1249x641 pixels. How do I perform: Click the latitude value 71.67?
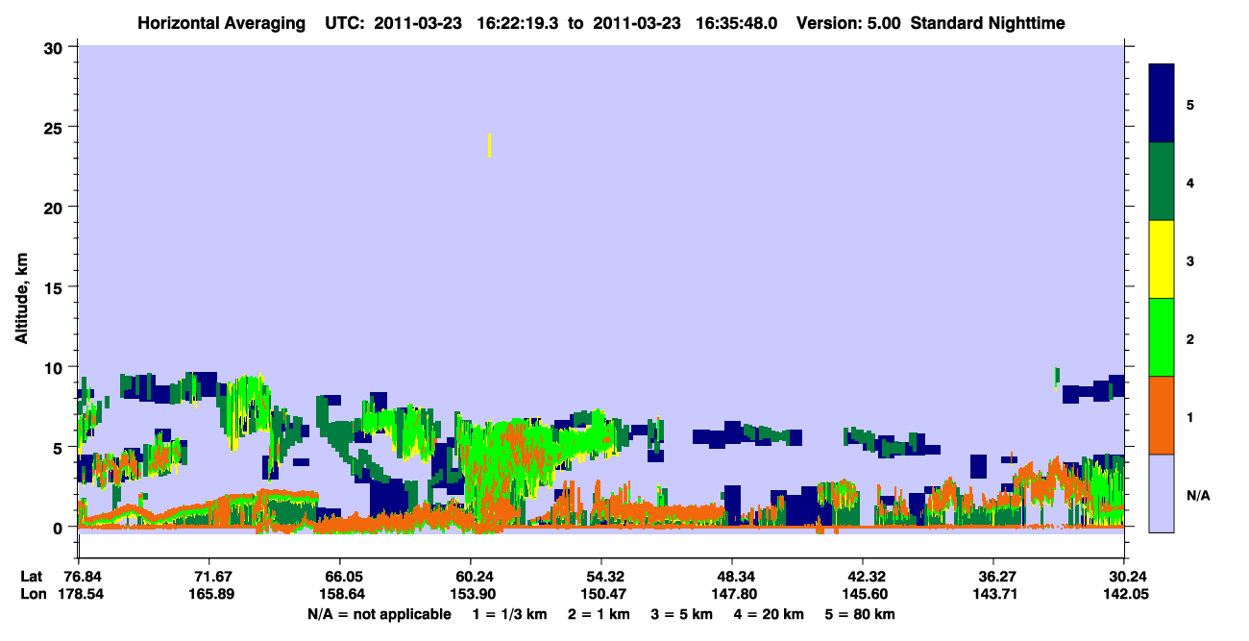click(x=209, y=577)
